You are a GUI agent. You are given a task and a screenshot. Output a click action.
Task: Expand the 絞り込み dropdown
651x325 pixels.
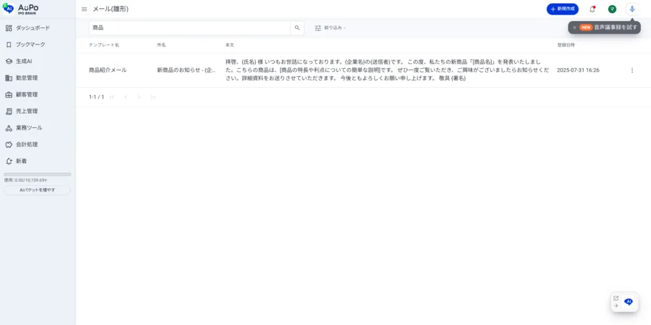(331, 28)
